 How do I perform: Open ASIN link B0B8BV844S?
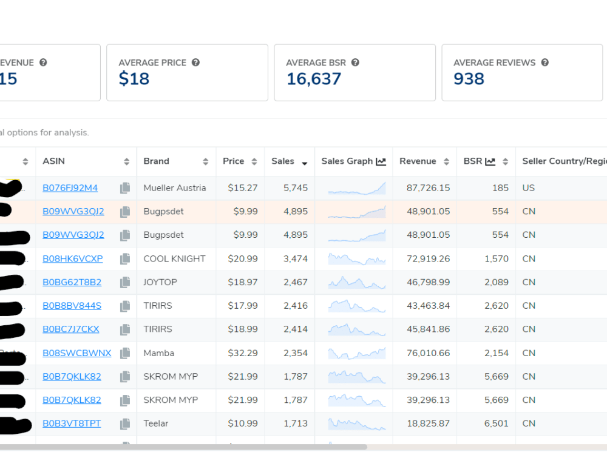pyautogui.click(x=72, y=306)
